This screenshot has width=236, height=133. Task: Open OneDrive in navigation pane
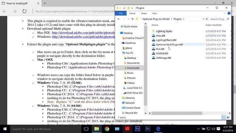(x=129, y=43)
